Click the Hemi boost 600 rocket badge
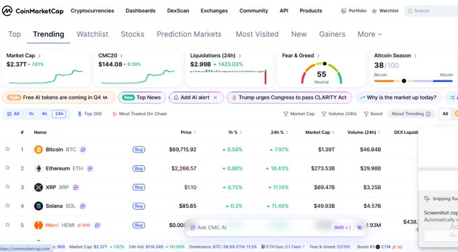The width and height of the screenshot is (458, 252). tap(84, 225)
